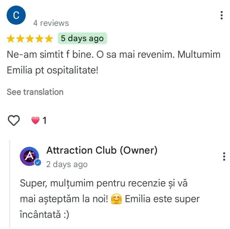The image size is (230, 229).
Task: Click the first yellow rating star
Action: (11, 39)
